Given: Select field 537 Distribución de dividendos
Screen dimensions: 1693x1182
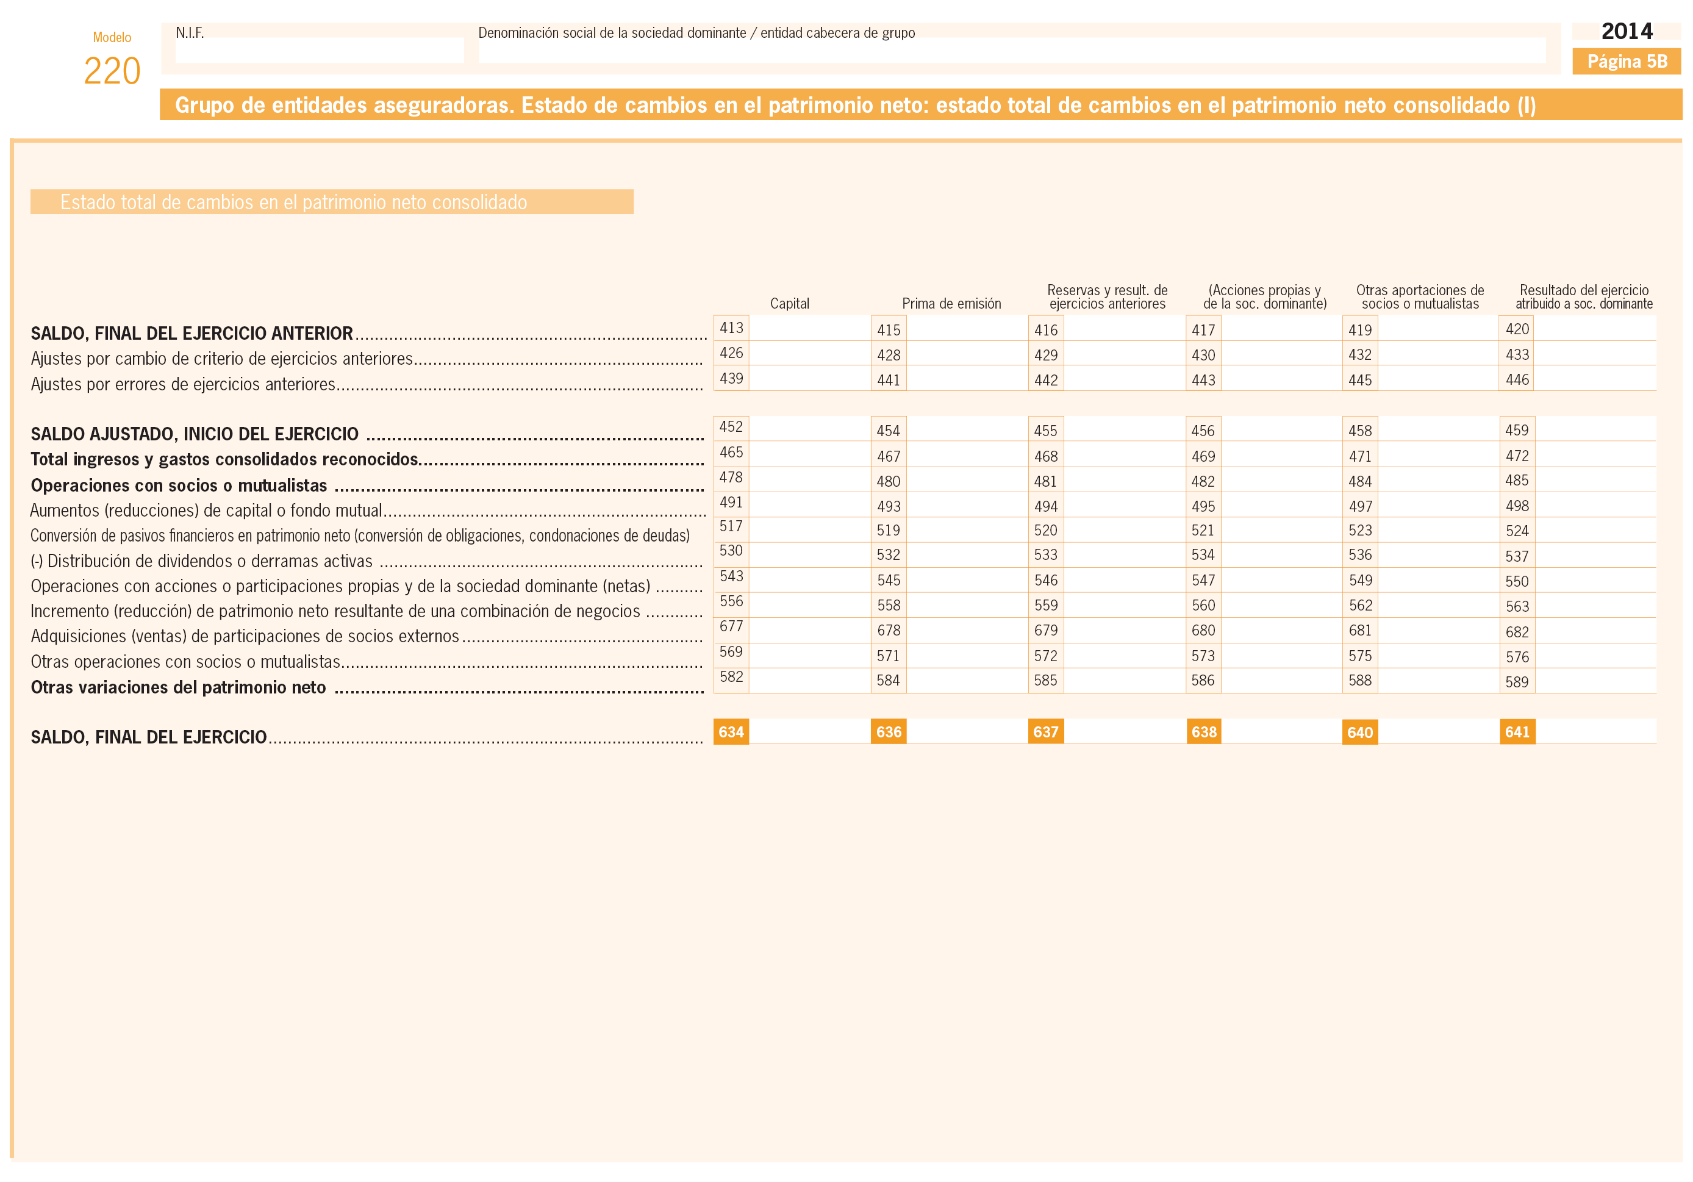Looking at the screenshot, I should click(1595, 554).
